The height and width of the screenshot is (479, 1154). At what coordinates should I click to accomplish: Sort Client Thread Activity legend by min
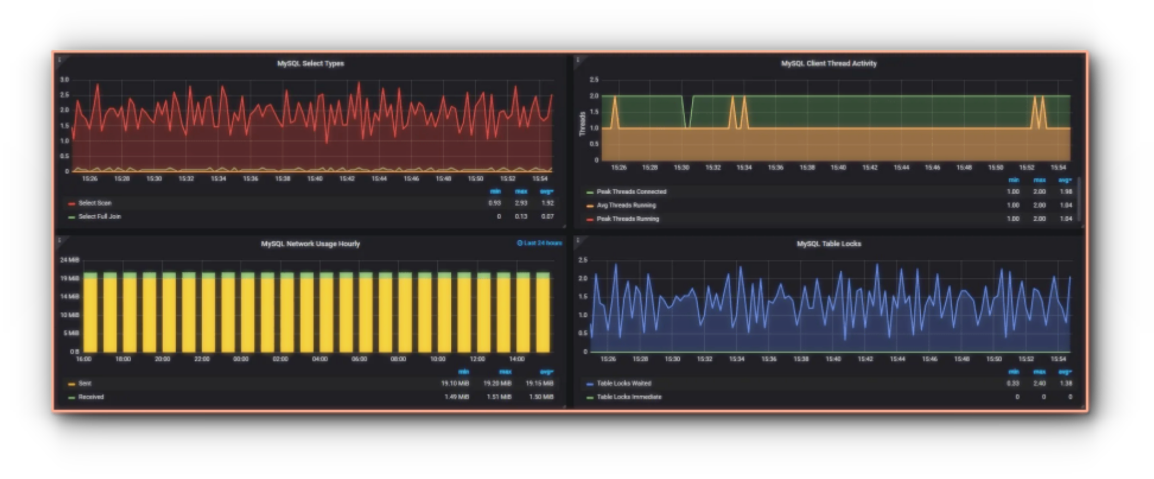(x=1014, y=180)
